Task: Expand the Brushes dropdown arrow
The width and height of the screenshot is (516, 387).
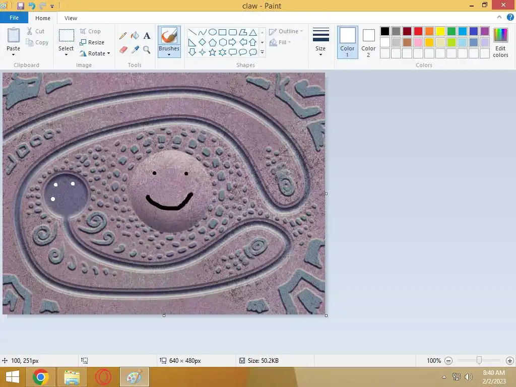Action: 169,54
